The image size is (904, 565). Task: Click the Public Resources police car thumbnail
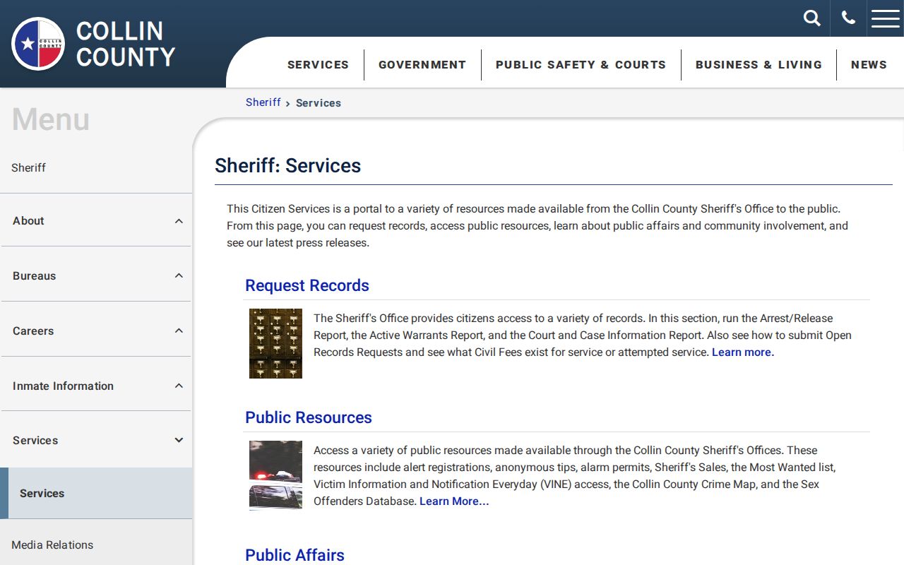click(275, 475)
